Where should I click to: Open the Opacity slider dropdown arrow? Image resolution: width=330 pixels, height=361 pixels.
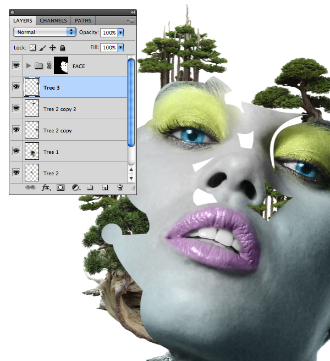click(x=121, y=32)
